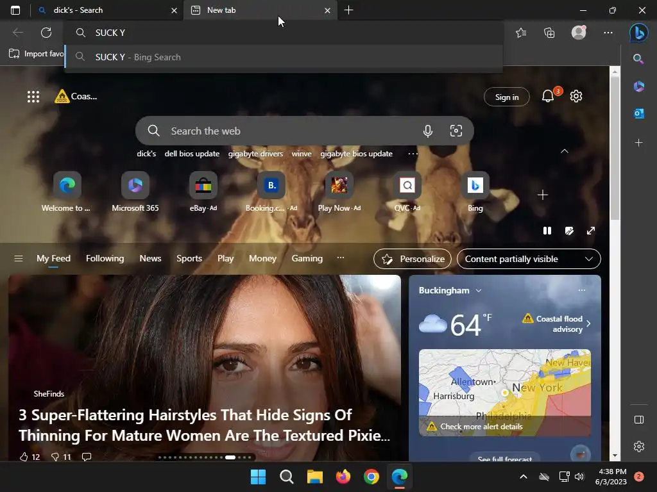Open a new browser tab
The width and height of the screenshot is (657, 492).
pyautogui.click(x=348, y=10)
